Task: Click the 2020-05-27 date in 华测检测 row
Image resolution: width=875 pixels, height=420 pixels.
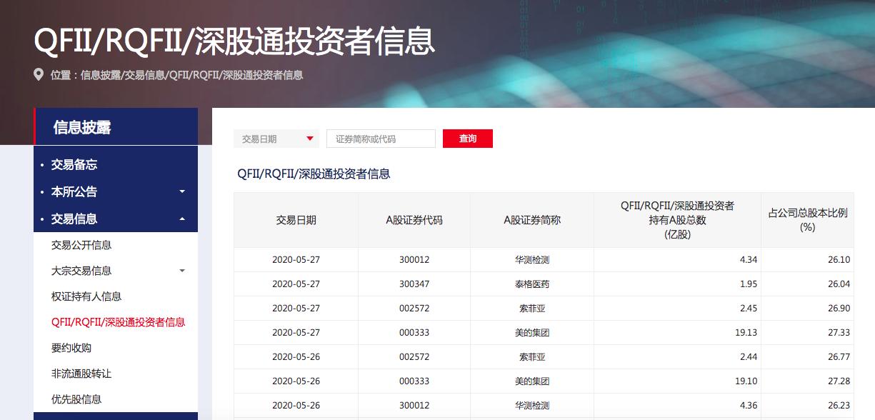Action: point(296,260)
